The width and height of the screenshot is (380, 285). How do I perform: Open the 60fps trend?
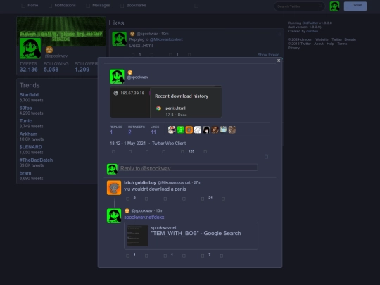click(x=25, y=108)
